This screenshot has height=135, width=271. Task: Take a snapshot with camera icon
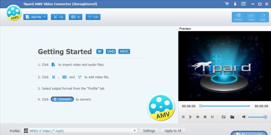pos(223,117)
